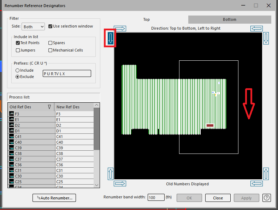
Task: Select the Include prefixes radio button
Action: click(17, 70)
